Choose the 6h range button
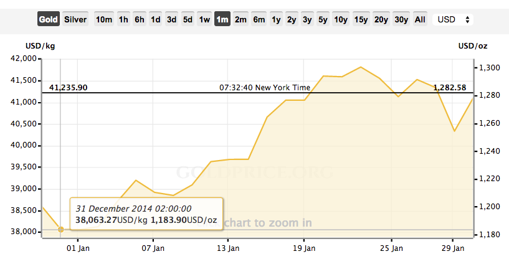Screen dimensions: 509x259 pyautogui.click(x=140, y=19)
